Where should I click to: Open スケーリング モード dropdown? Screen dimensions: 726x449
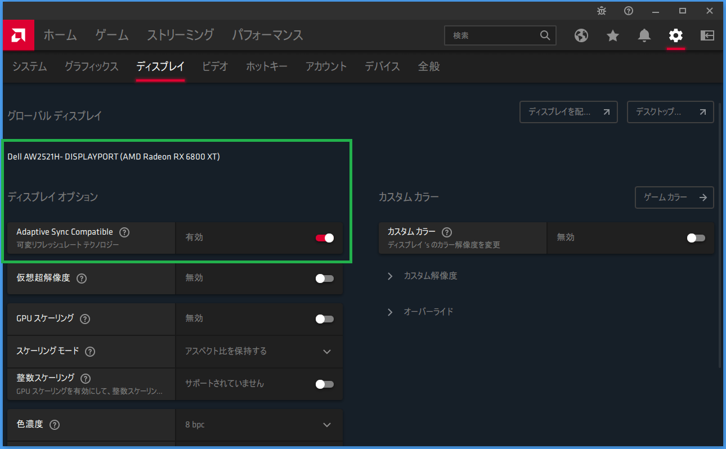(x=259, y=352)
